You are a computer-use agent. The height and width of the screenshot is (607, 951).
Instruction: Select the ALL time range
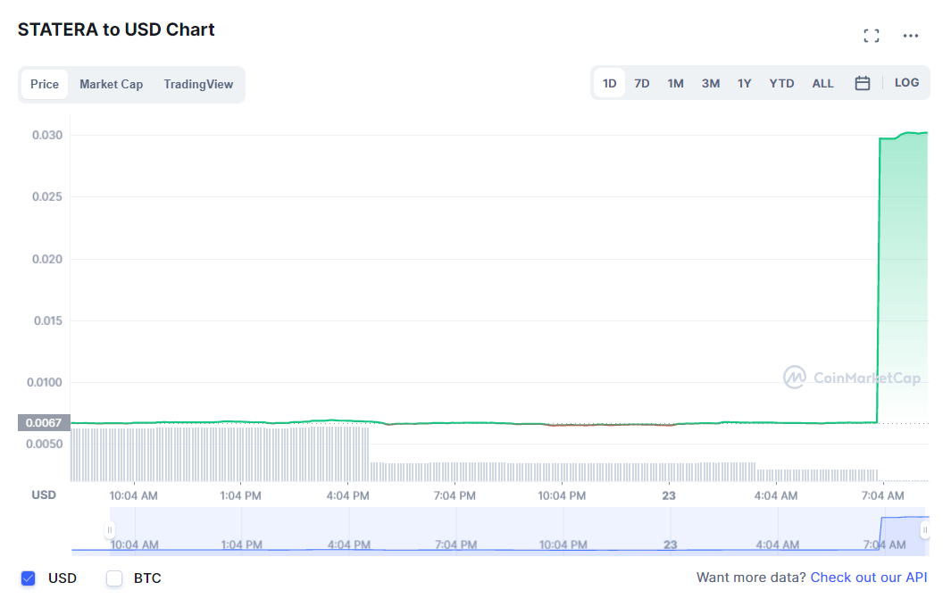822,84
